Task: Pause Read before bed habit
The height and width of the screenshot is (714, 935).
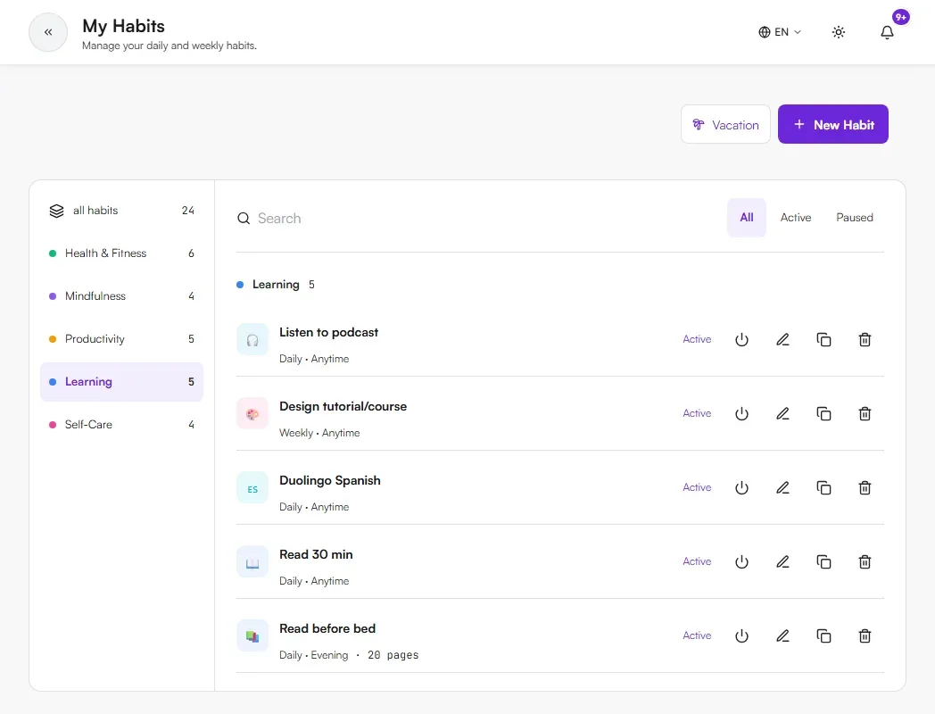Action: tap(741, 636)
